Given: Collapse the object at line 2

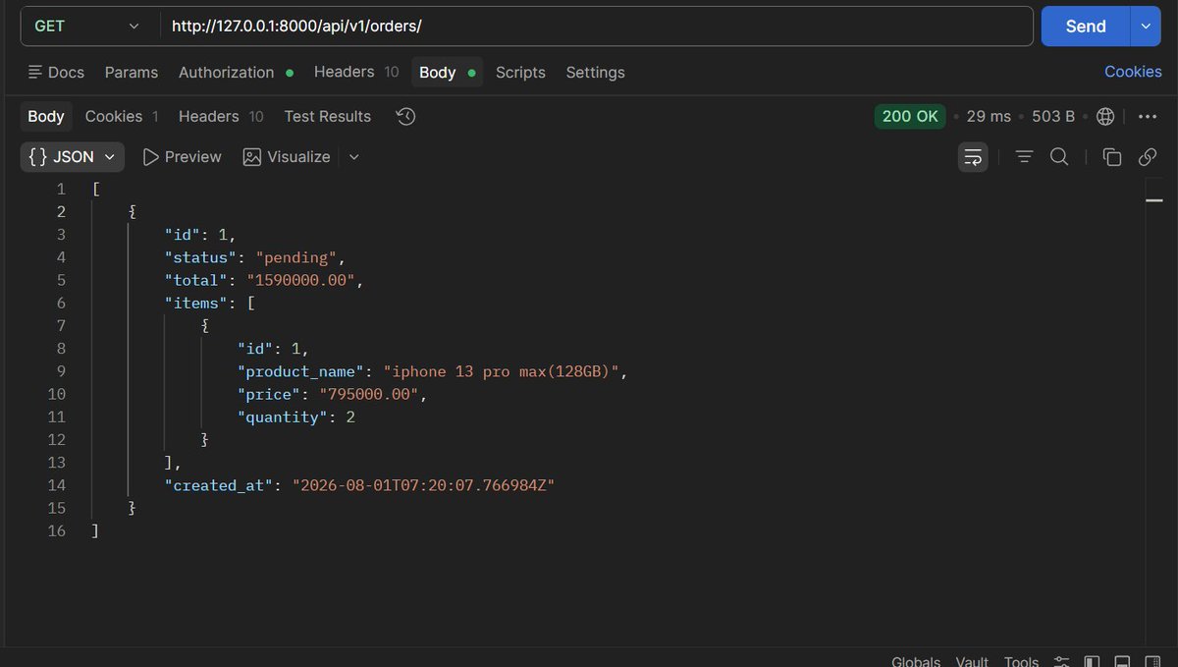Looking at the screenshot, I should [x=133, y=211].
